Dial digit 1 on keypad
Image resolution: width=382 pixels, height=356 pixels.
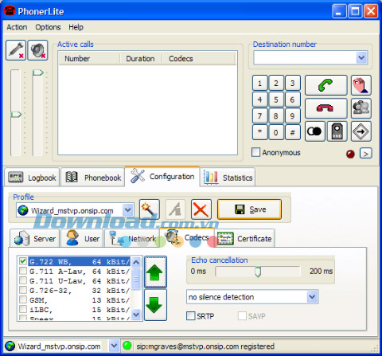pos(259,84)
